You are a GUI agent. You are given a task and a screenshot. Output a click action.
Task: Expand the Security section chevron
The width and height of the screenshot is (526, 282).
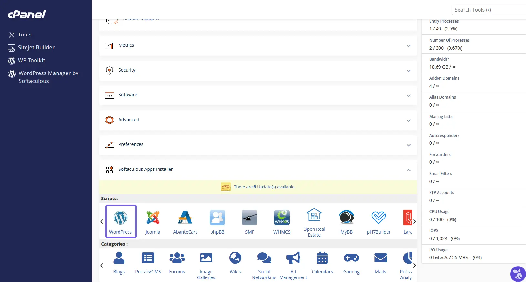point(408,71)
